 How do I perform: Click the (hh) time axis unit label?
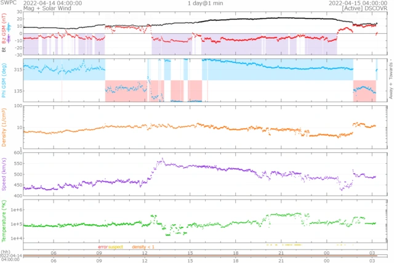(x=4, y=252)
